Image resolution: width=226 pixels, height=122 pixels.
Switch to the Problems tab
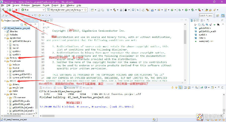(47, 88)
